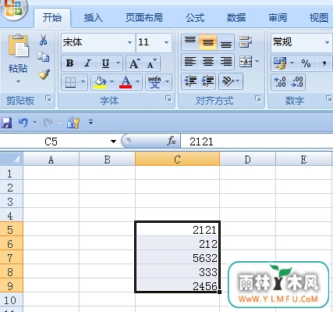Open Name Box dropdown arrow
333x312 pixels.
pos(113,142)
